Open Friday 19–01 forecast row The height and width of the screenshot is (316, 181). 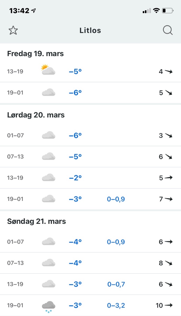(x=91, y=93)
